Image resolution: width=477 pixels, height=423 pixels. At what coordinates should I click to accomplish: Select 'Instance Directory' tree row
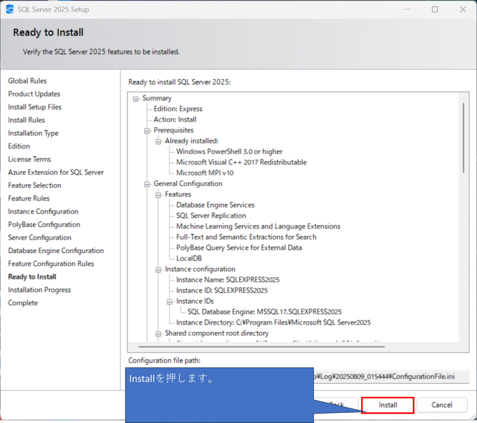[x=273, y=323]
